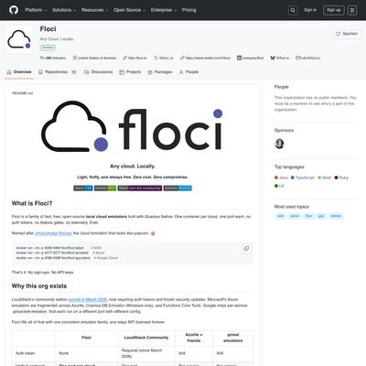Viewport: 366px width, 366px height.
Task: Click the Floci cloud avatar image
Action: (19, 39)
